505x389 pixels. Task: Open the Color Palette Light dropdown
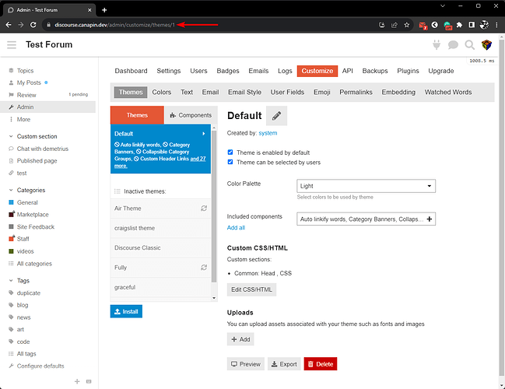coord(366,186)
